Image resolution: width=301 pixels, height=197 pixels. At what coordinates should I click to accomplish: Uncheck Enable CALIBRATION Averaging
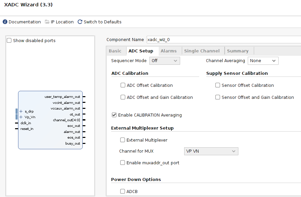click(x=114, y=115)
